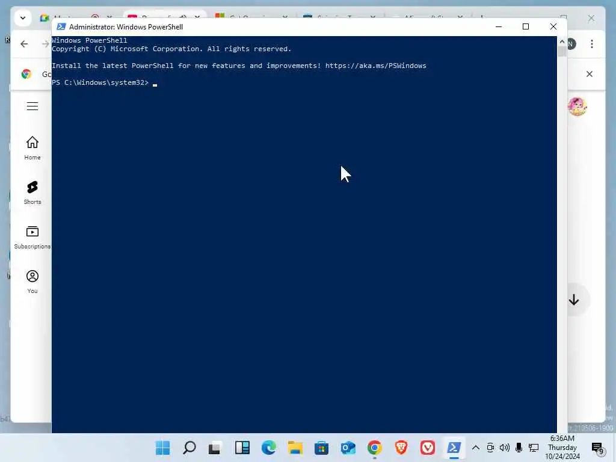Open the clock and date flyout
Screen dimensions: 616x462
pyautogui.click(x=562, y=448)
